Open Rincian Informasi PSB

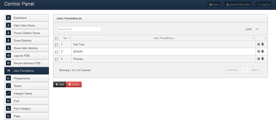tap(27, 63)
